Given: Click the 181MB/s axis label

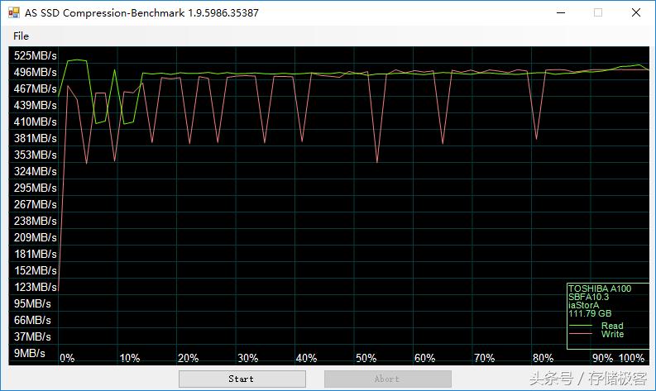Looking at the screenshot, I should coord(35,254).
